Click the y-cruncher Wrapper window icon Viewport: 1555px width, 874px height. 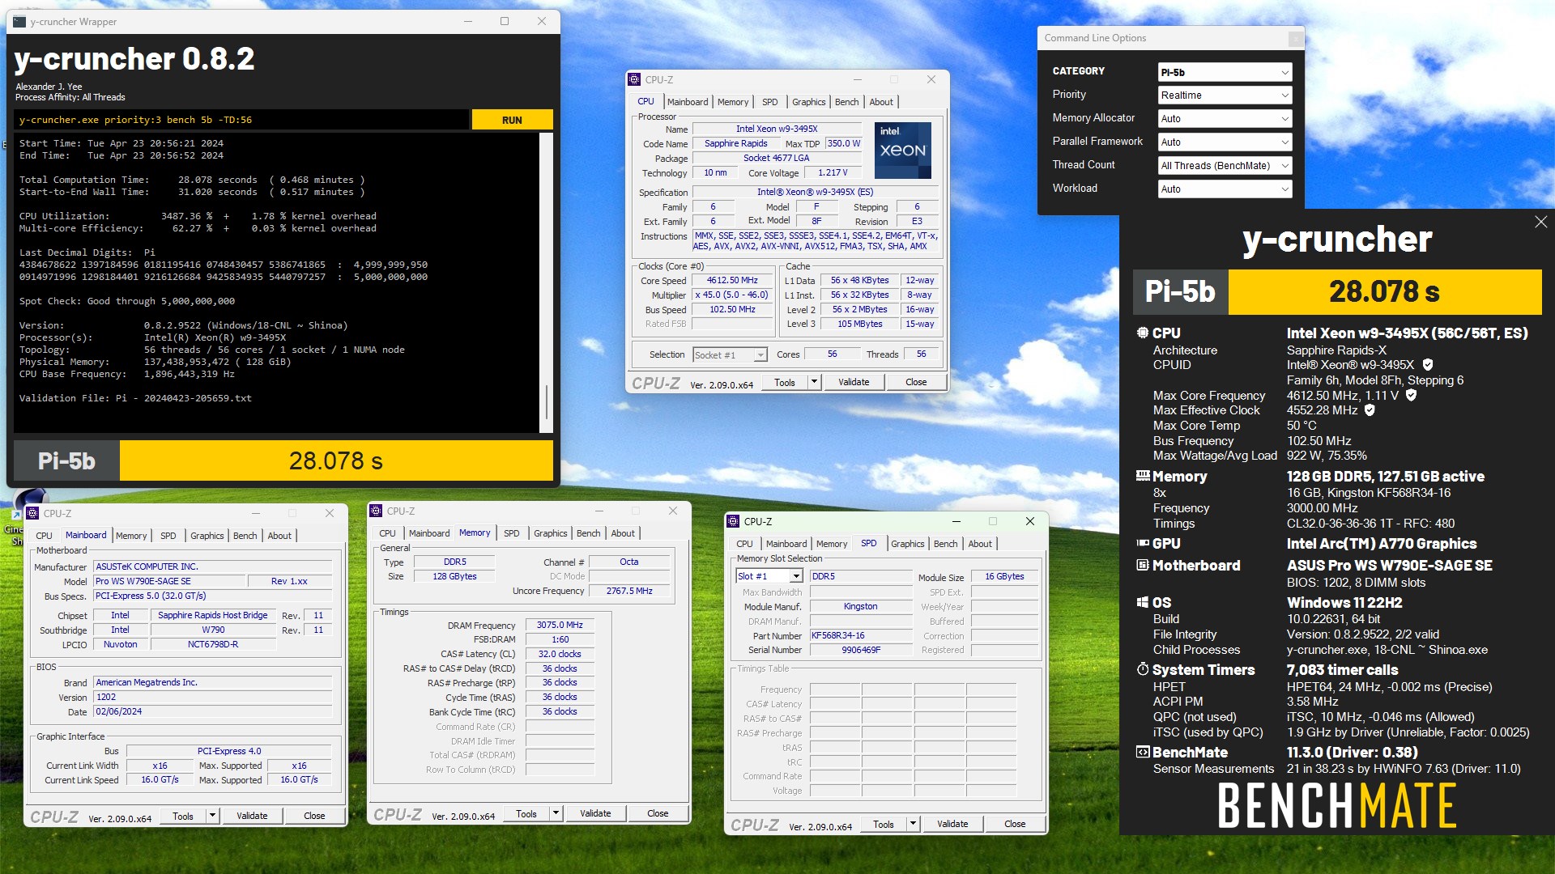tap(19, 22)
